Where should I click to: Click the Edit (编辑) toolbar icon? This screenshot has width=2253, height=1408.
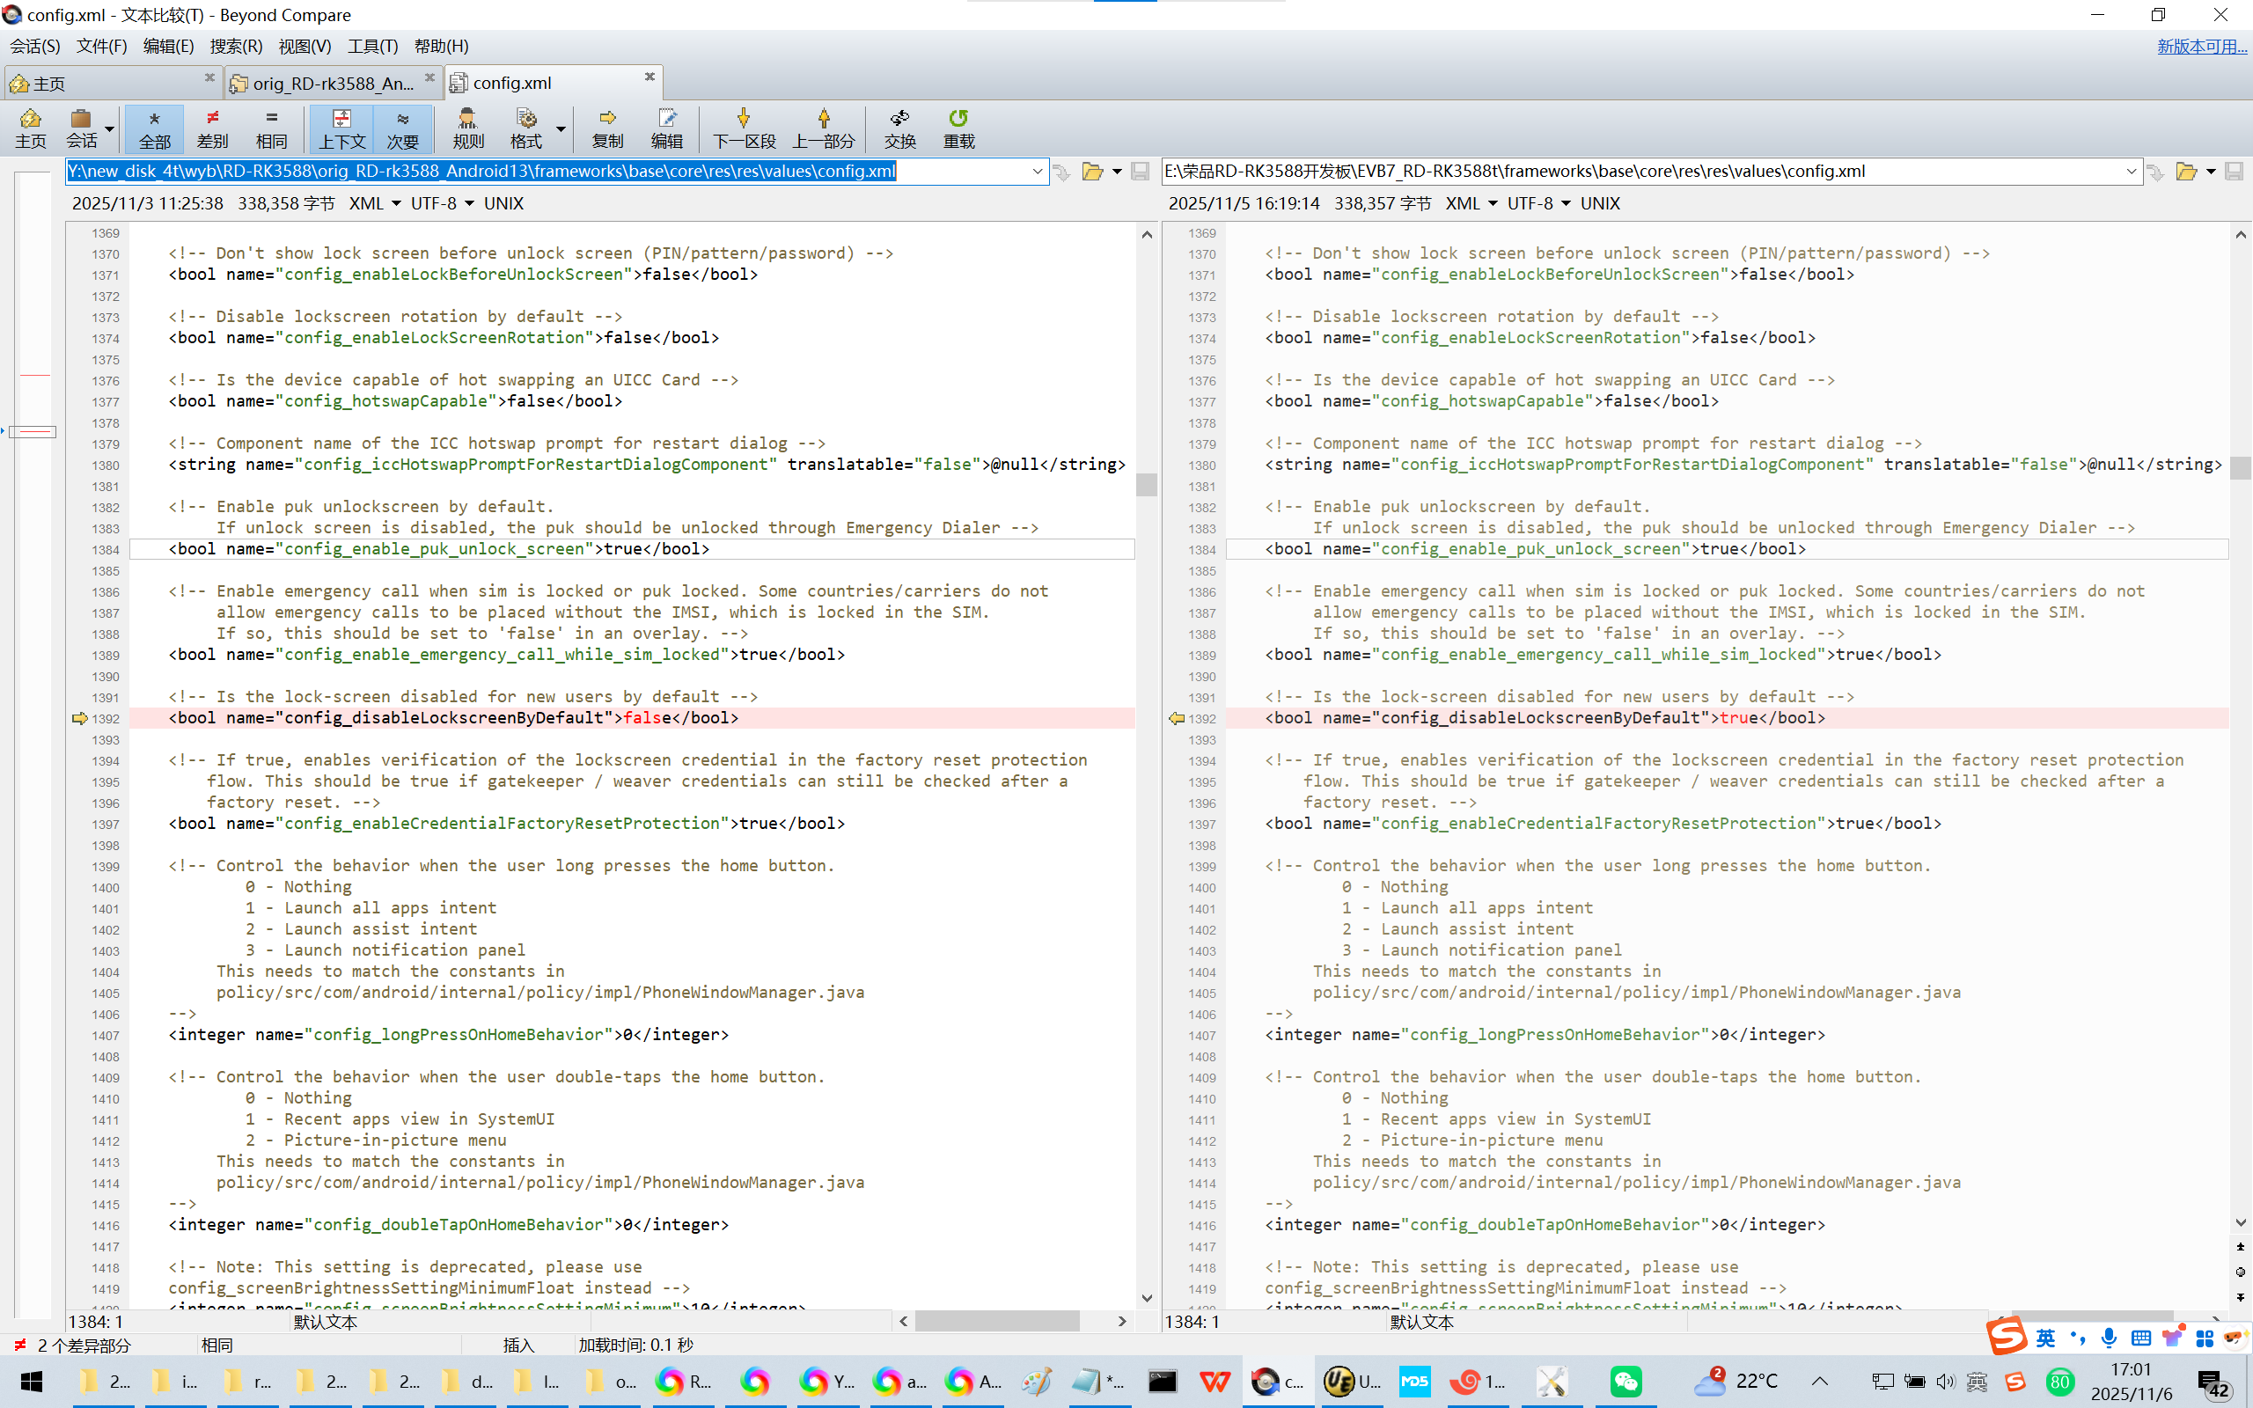[x=666, y=119]
